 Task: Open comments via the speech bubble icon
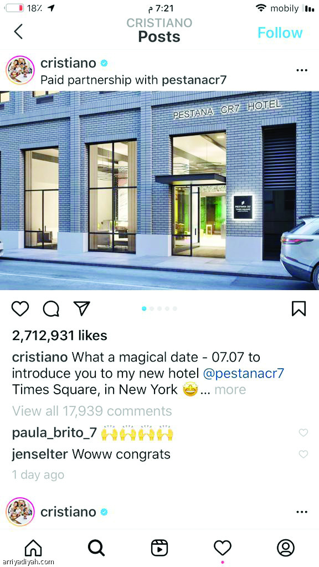pos(51,309)
